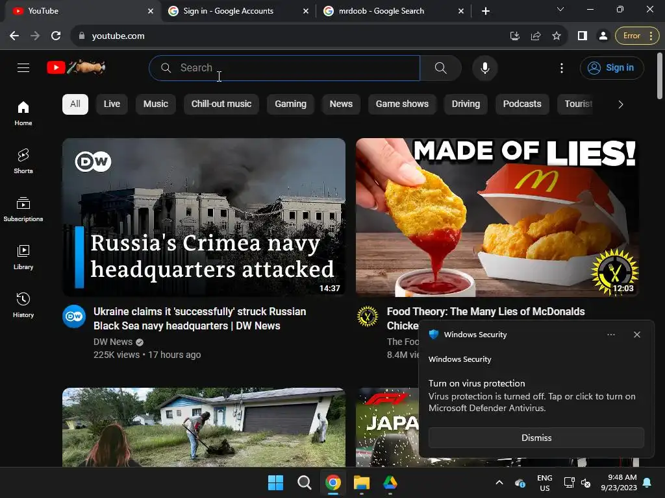Click the OneDrive cloud tray icon
Screen dimensions: 665x498
point(520,482)
